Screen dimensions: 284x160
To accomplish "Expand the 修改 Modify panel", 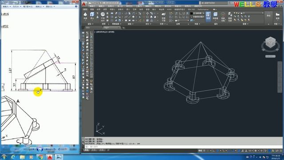I will pos(148,24).
